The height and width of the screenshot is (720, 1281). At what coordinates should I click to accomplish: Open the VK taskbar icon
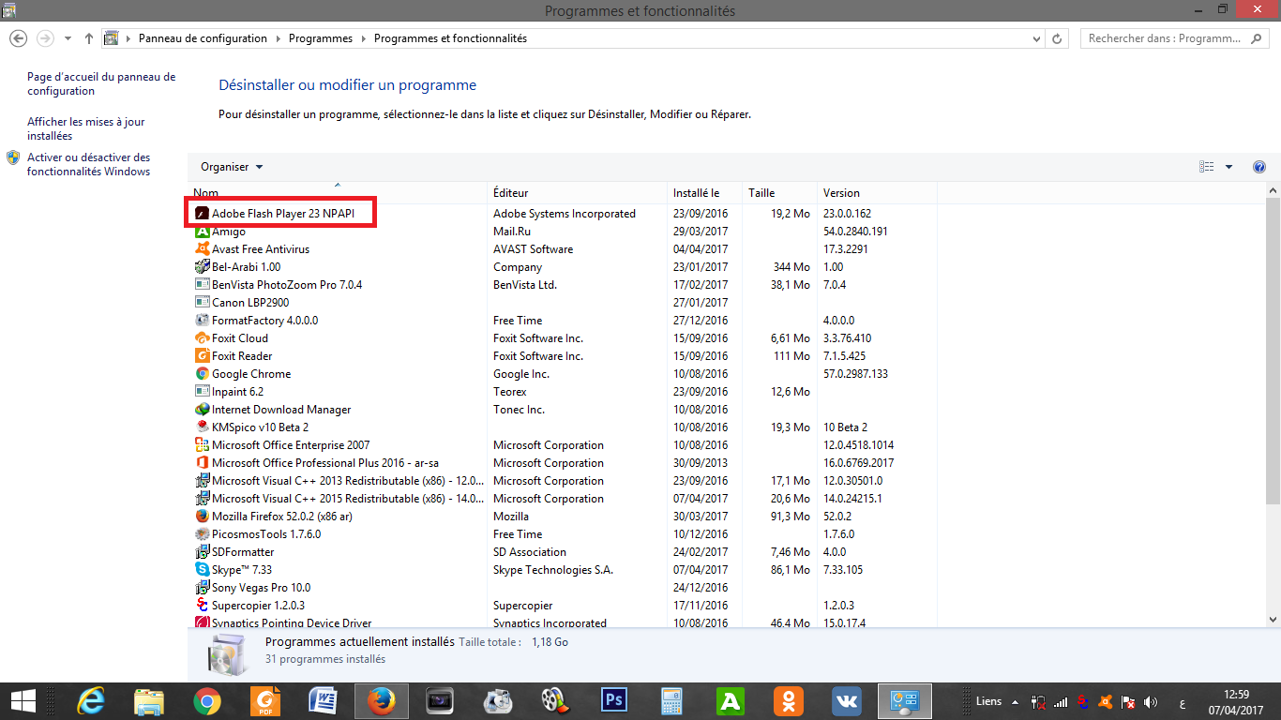[x=847, y=700]
